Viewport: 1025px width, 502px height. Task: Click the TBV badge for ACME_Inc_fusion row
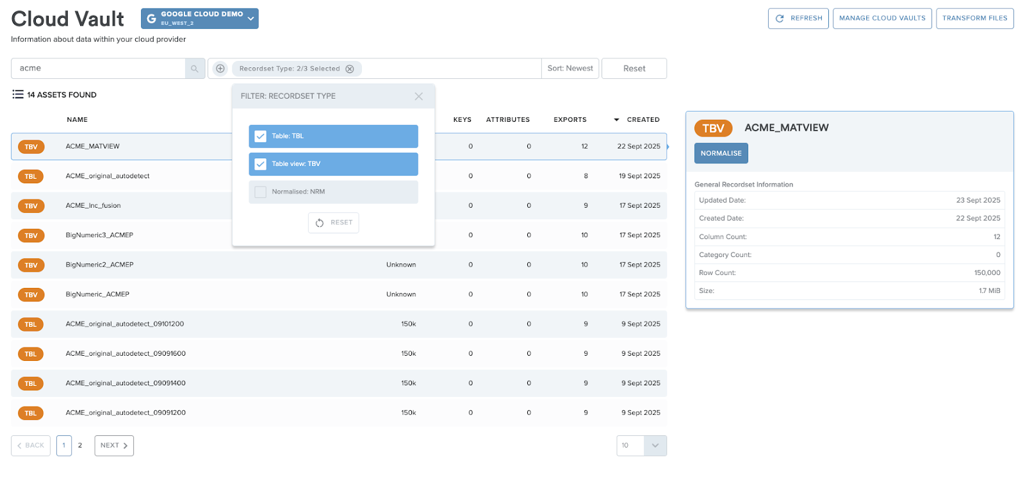point(31,206)
